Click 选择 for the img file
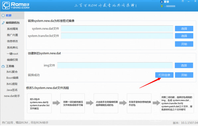The height and width of the screenshot is (126, 198). click(x=184, y=65)
